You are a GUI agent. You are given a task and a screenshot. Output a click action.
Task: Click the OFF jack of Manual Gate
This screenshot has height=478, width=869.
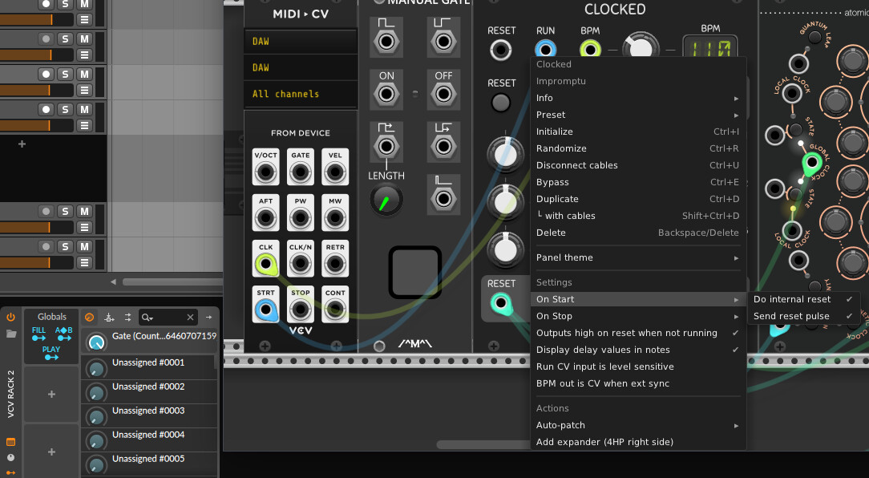coord(443,95)
